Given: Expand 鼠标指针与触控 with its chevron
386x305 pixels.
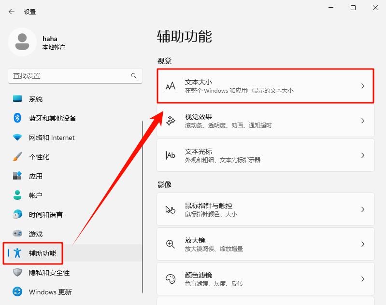Looking at the screenshot, I should (363, 209).
